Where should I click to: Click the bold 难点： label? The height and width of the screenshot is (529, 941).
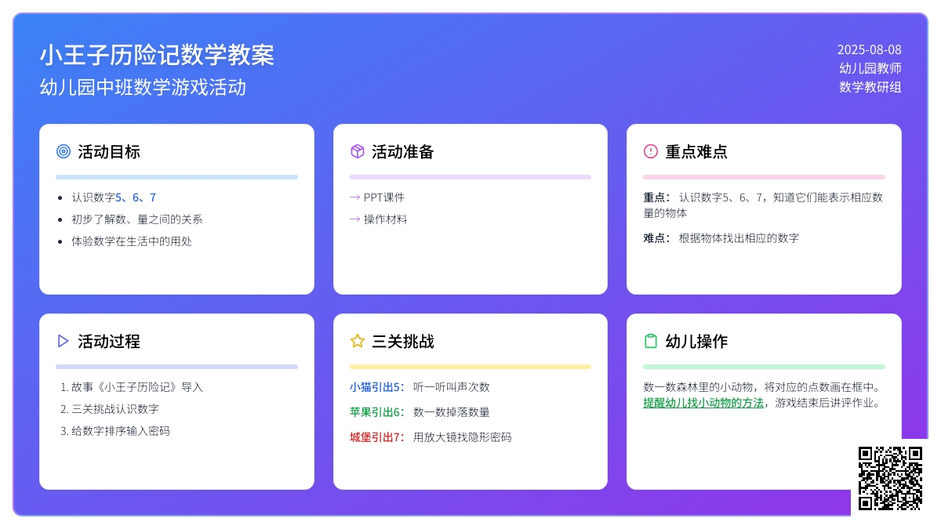657,238
